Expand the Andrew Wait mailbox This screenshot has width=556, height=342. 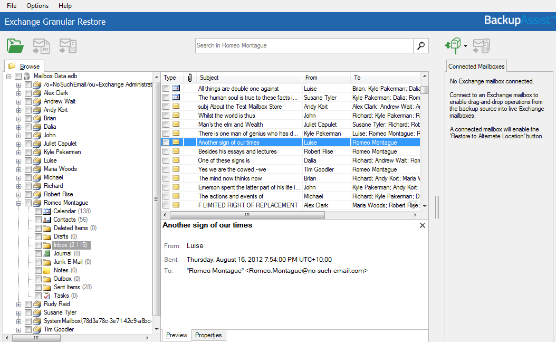(x=18, y=101)
